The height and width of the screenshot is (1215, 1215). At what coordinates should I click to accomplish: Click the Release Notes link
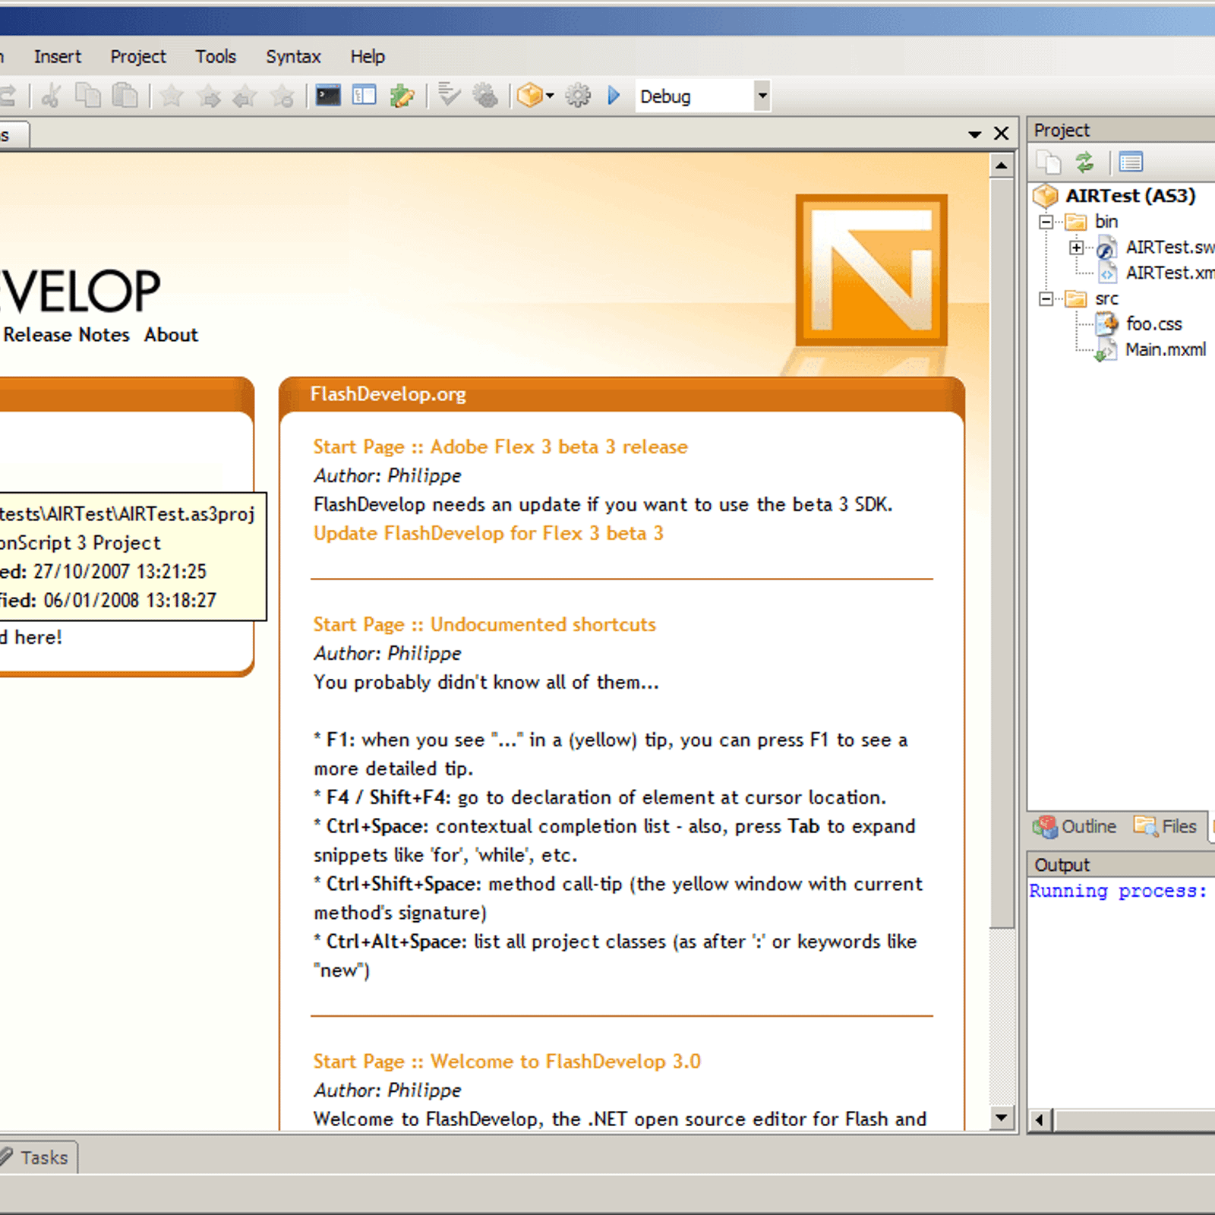point(67,335)
